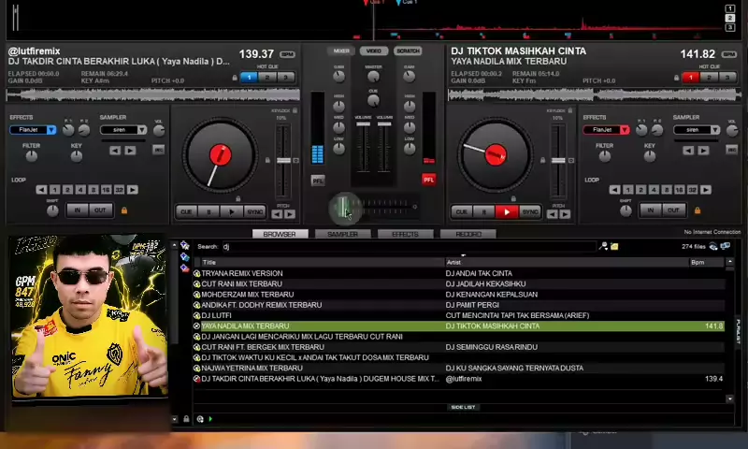Click the SIDE LIST button
Viewport: 748px width, 449px height.
[x=463, y=407]
